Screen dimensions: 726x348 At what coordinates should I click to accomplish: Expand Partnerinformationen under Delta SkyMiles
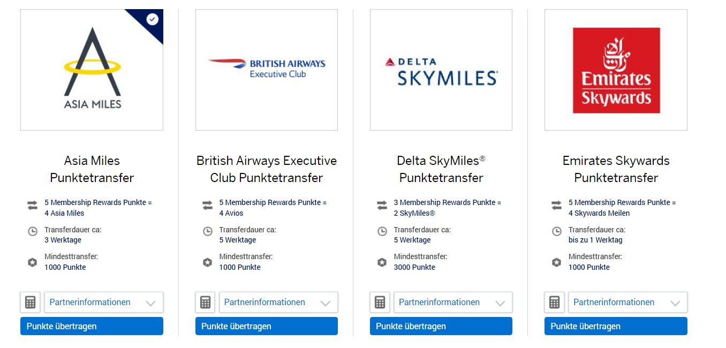[x=452, y=302]
